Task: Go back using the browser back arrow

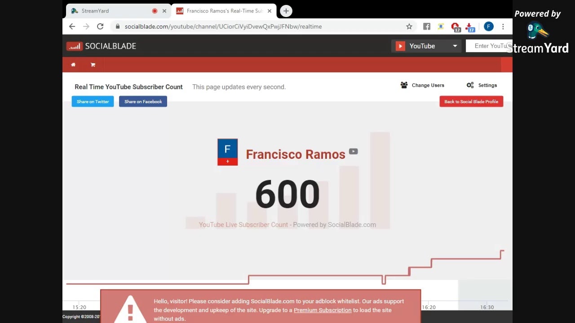Action: 72,26
